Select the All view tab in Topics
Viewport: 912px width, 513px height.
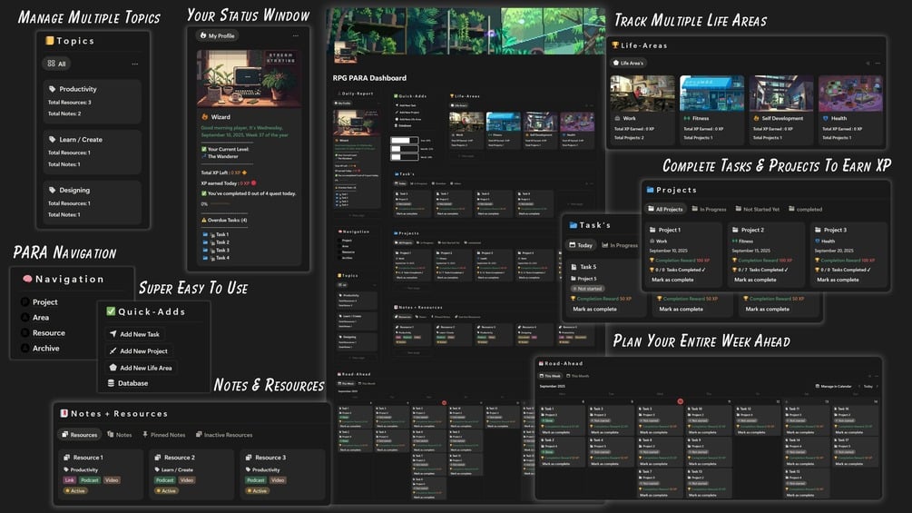pos(56,64)
